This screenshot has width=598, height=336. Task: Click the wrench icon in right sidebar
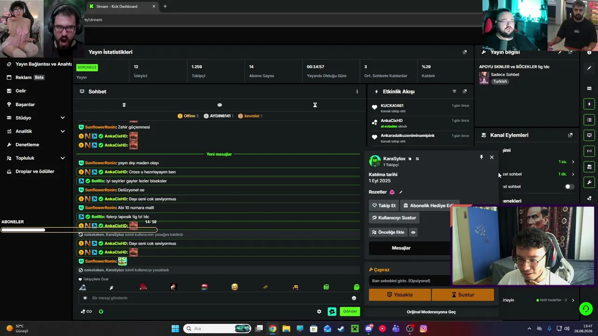tap(589, 182)
